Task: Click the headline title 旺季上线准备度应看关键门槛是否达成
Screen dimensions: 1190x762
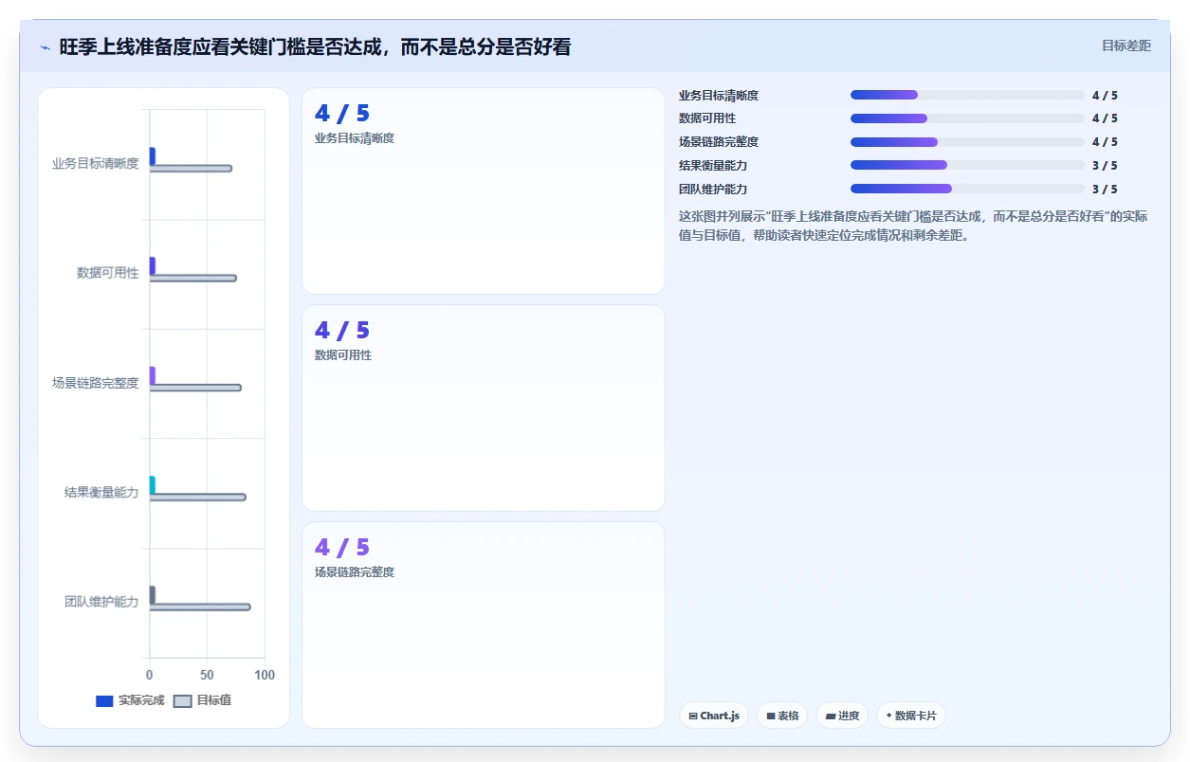Action: (315, 46)
